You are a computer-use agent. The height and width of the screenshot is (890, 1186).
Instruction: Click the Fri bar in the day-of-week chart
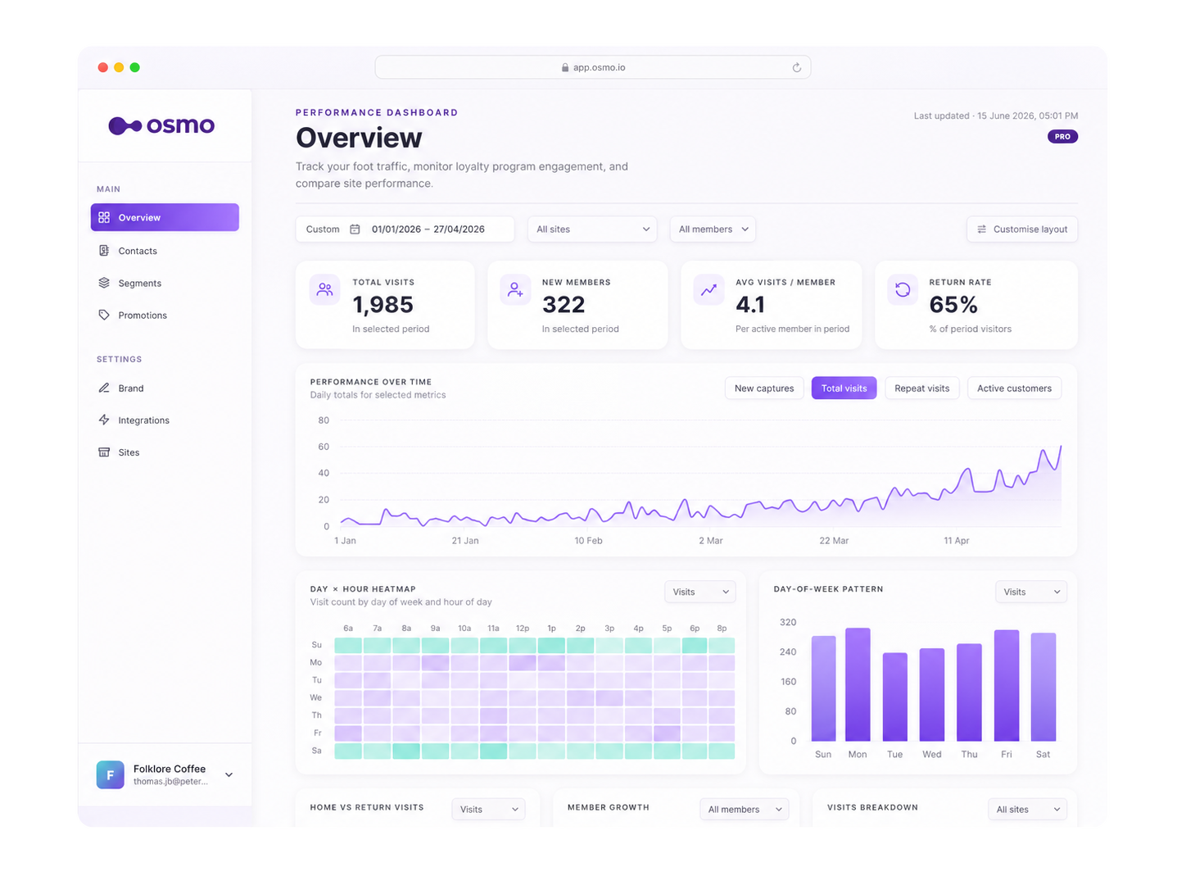click(x=1007, y=685)
